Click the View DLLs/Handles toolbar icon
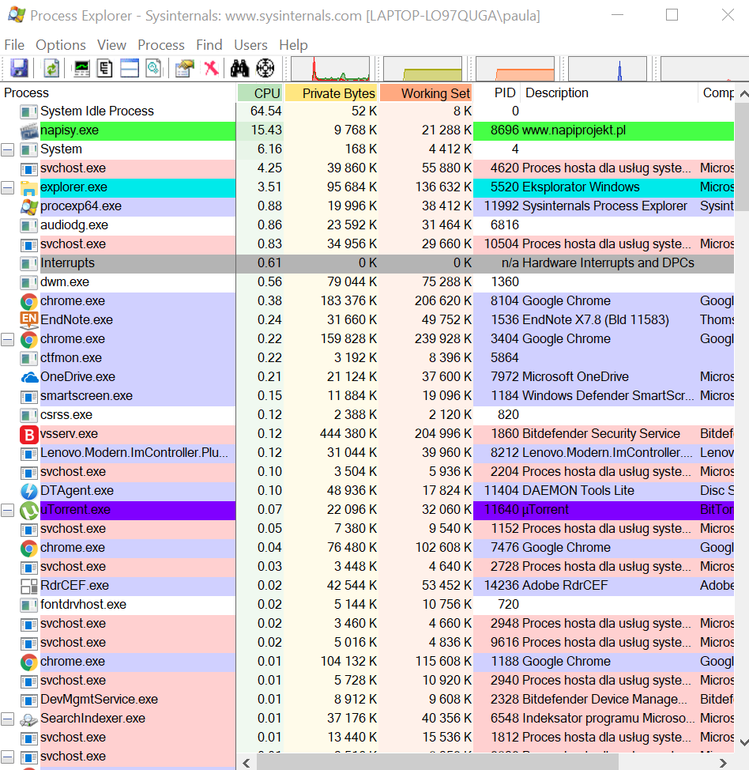Image resolution: width=749 pixels, height=770 pixels. point(154,68)
